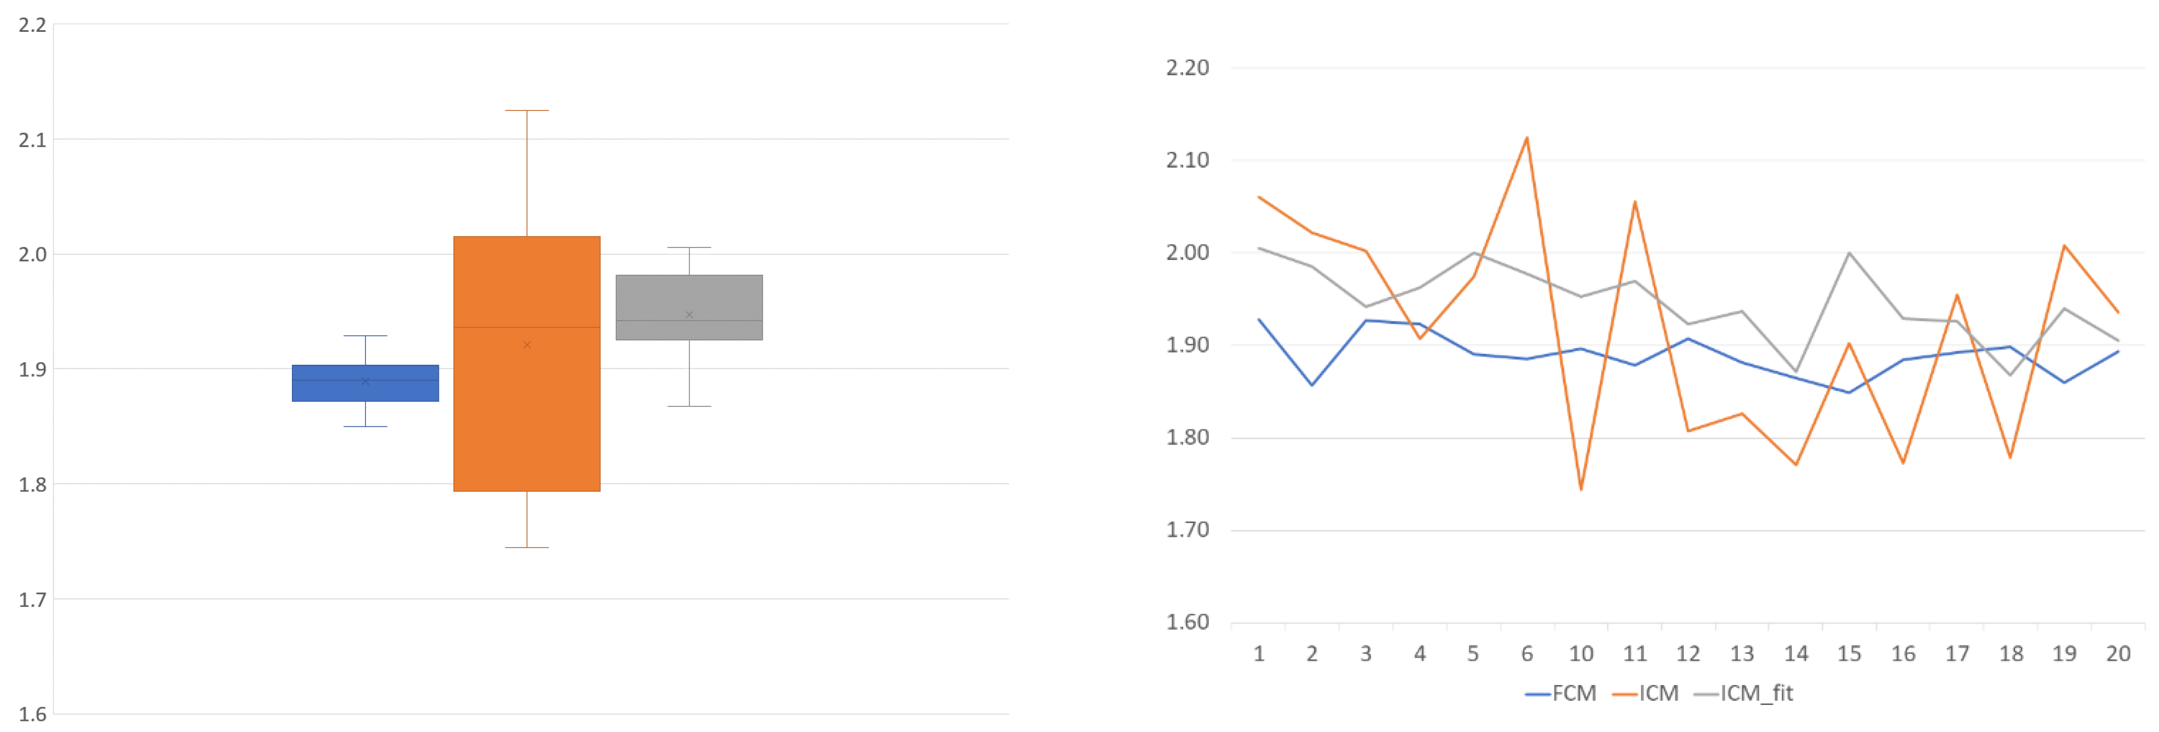Click x-axis label 1 on line chart
This screenshot has height=732, width=2159.
1259,654
